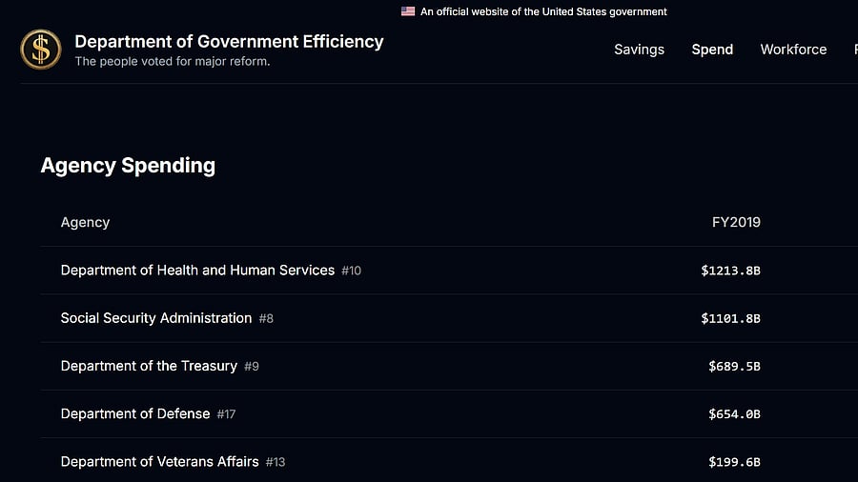Click the Agency column header
Viewport: 858px width, 482px height.
click(x=85, y=222)
